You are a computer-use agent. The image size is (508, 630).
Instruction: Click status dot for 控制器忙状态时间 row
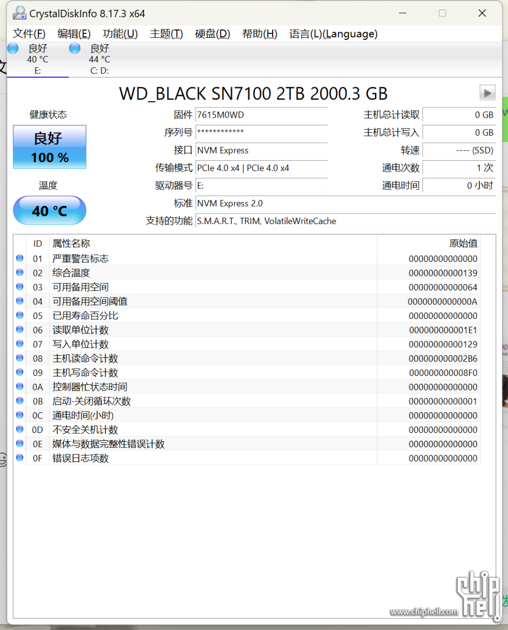pyautogui.click(x=20, y=386)
